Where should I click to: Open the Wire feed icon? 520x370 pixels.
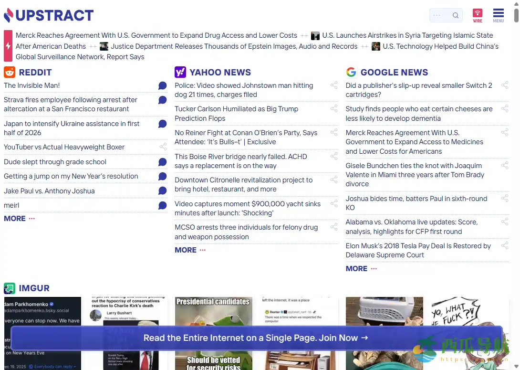pos(477,15)
